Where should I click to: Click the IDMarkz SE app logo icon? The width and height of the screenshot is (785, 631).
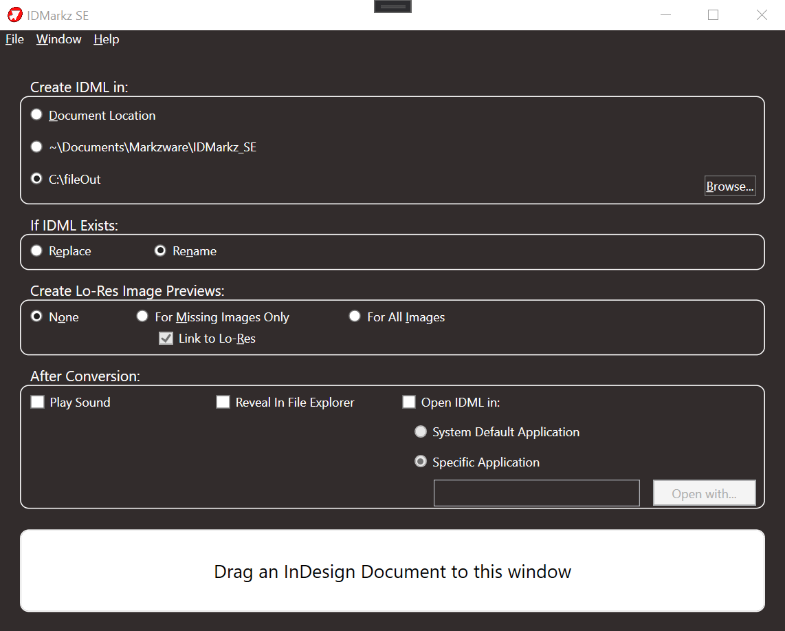tap(14, 14)
